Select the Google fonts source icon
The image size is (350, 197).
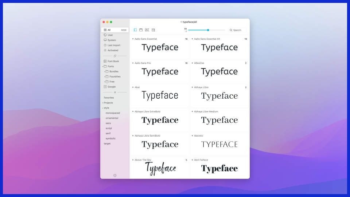click(105, 87)
